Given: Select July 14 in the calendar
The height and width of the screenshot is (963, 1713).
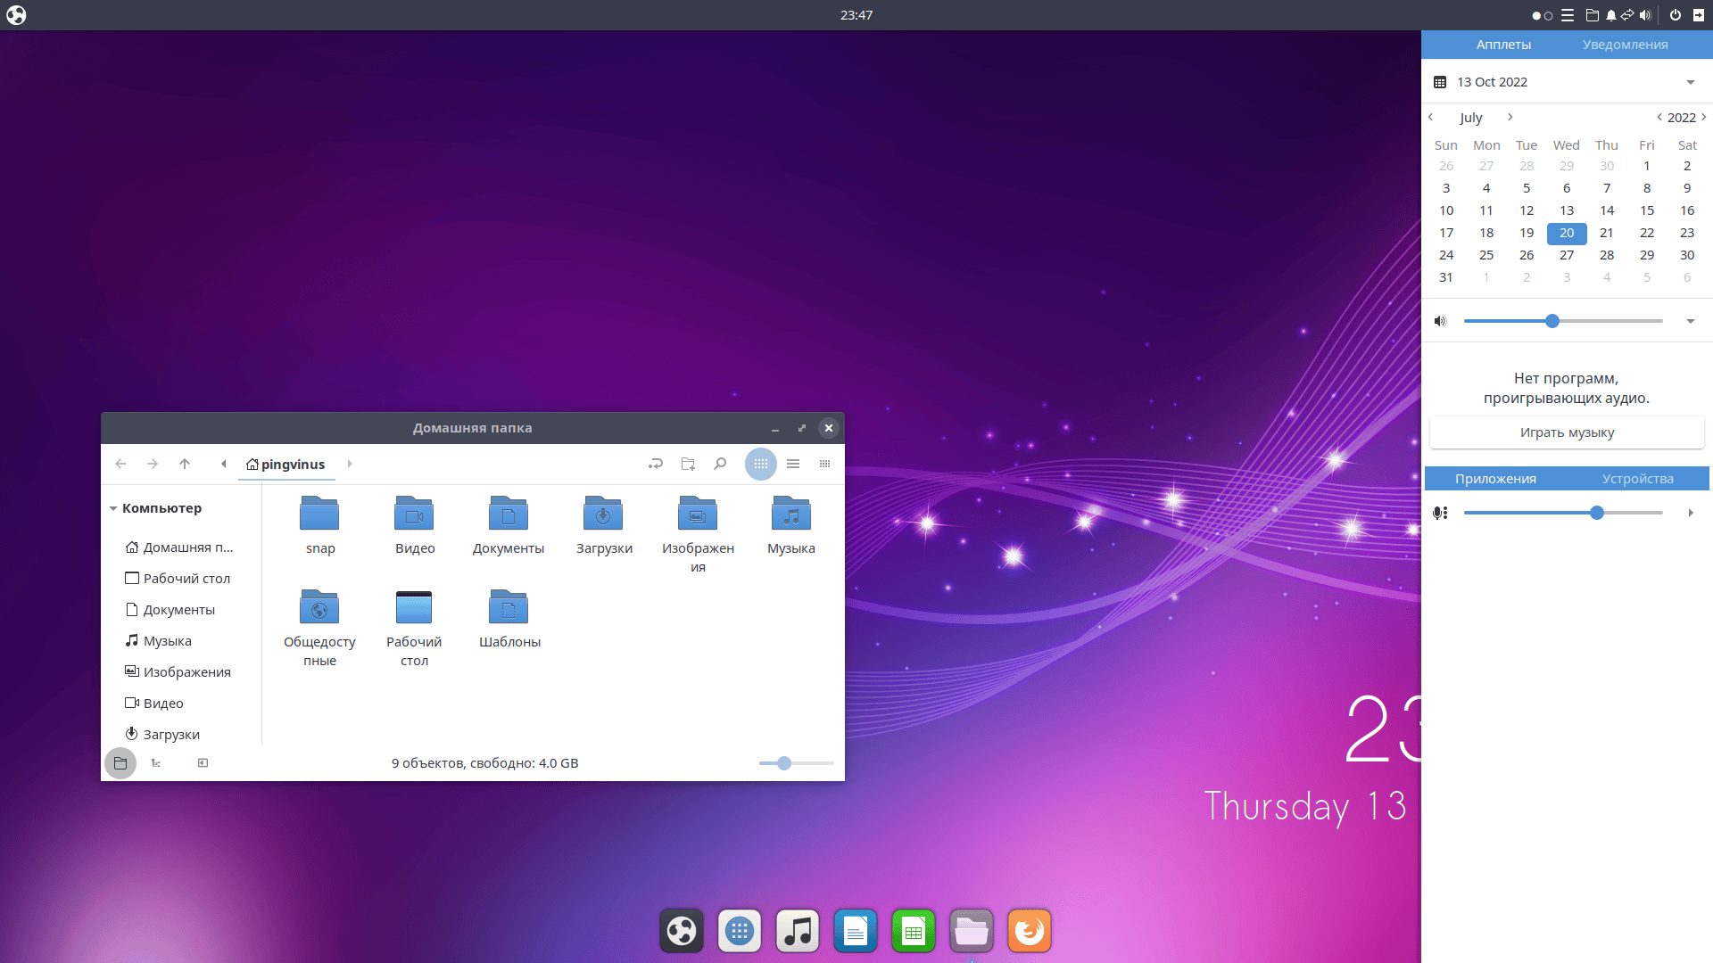Looking at the screenshot, I should click(x=1606, y=210).
